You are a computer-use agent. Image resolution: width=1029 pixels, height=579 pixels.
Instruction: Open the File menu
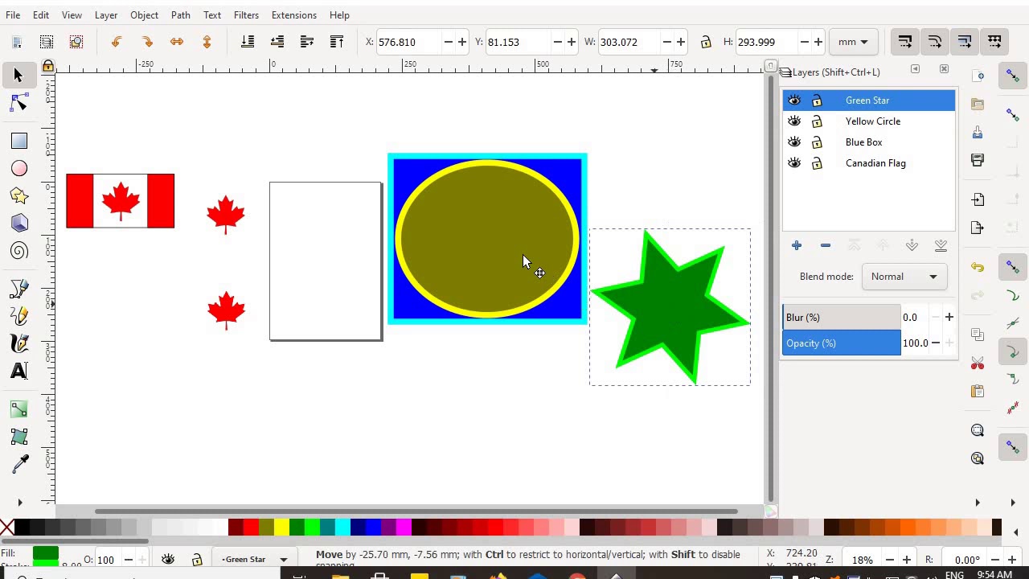pyautogui.click(x=14, y=15)
